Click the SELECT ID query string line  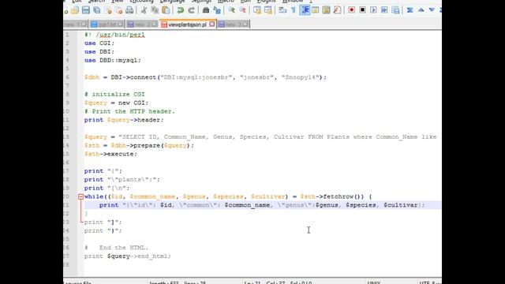(260, 136)
